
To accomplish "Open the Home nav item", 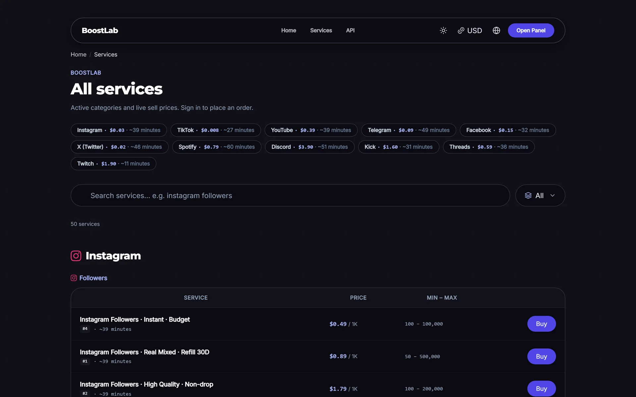I will click(x=289, y=30).
